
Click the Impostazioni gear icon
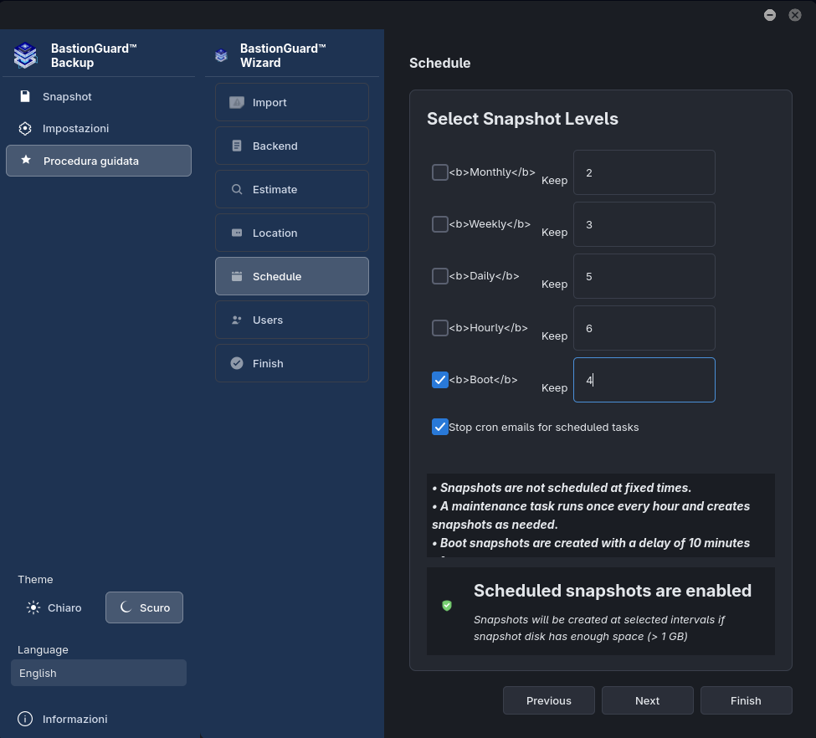pos(25,129)
